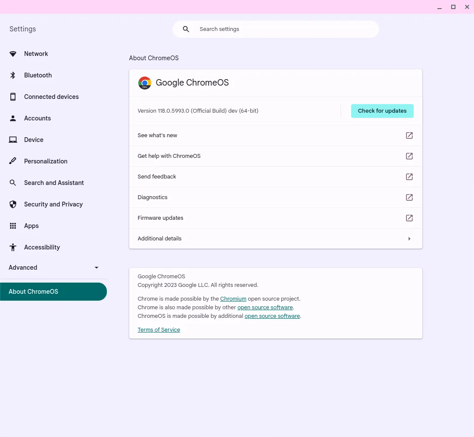
Task: Open the Terms of Service link
Action: [159, 329]
